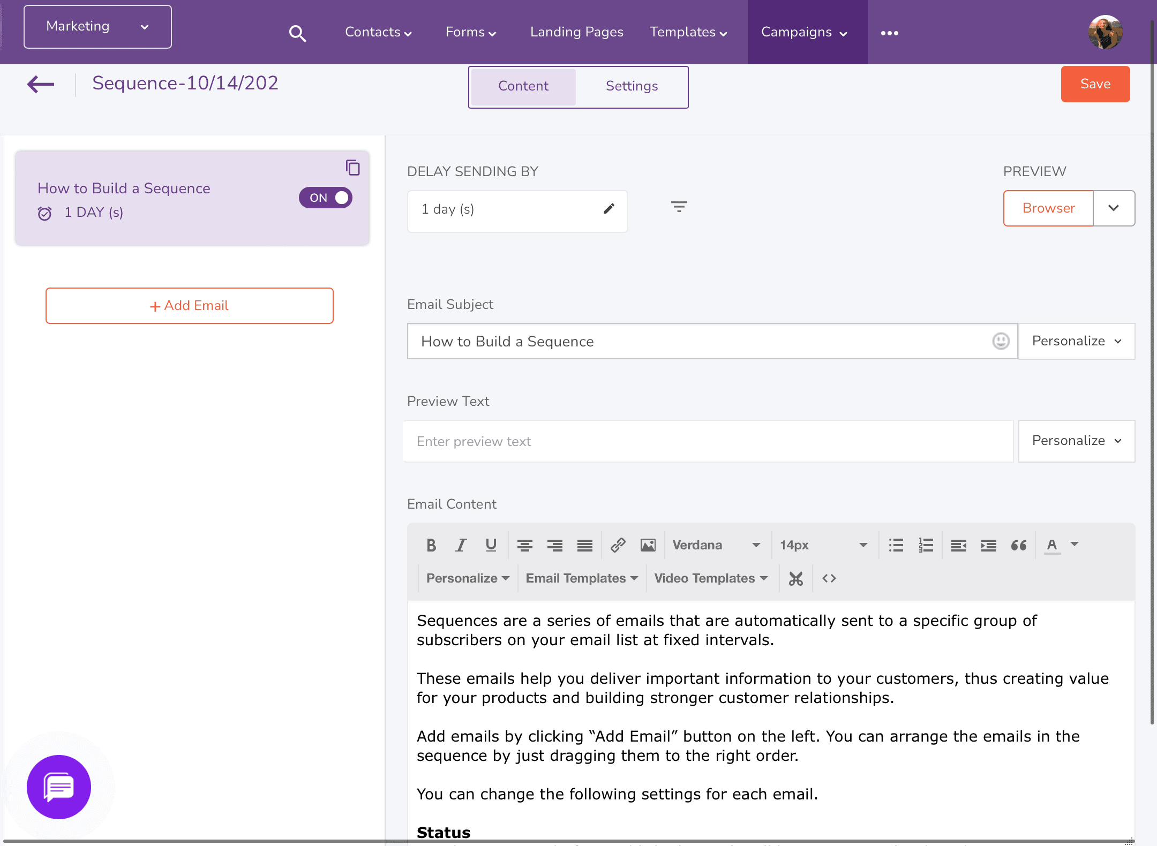Image resolution: width=1157 pixels, height=846 pixels.
Task: Select the text color A icon
Action: click(1052, 545)
